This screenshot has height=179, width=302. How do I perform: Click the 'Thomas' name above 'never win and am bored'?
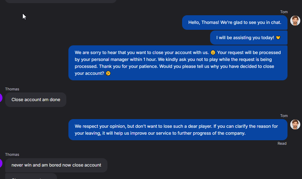pyautogui.click(x=12, y=154)
